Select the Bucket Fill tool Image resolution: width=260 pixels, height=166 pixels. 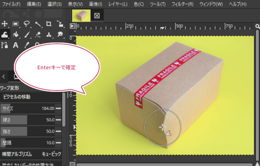16,35
